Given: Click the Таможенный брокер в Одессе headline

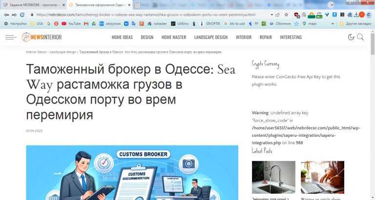Looking at the screenshot, I should pyautogui.click(x=130, y=92).
